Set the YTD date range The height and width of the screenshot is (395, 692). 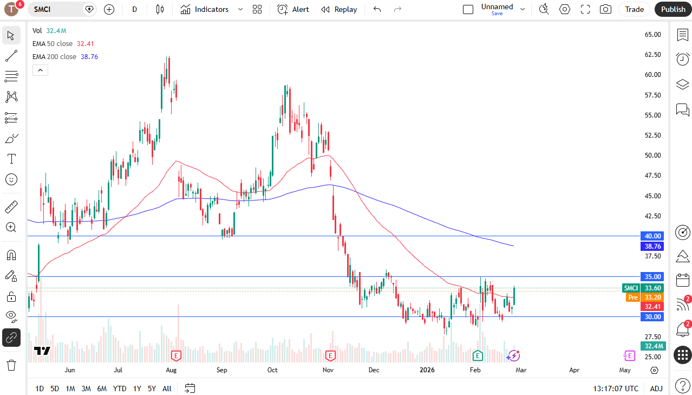click(120, 388)
